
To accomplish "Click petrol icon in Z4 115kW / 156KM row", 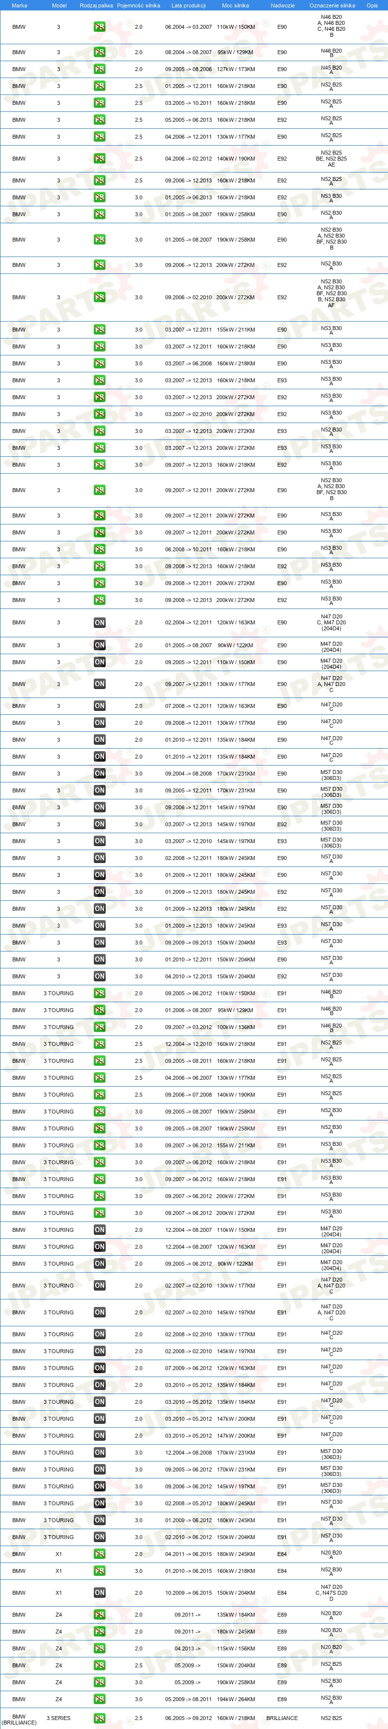I will click(99, 1648).
